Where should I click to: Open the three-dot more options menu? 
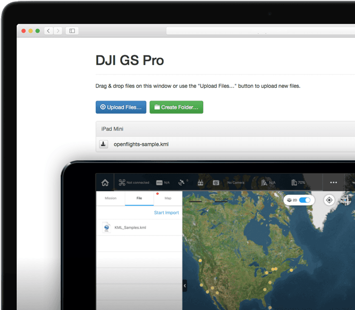coord(333,182)
